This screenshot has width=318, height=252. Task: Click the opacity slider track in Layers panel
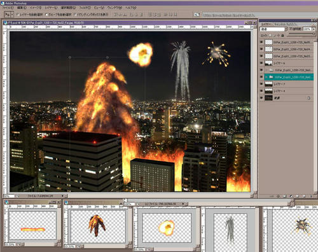pos(301,34)
